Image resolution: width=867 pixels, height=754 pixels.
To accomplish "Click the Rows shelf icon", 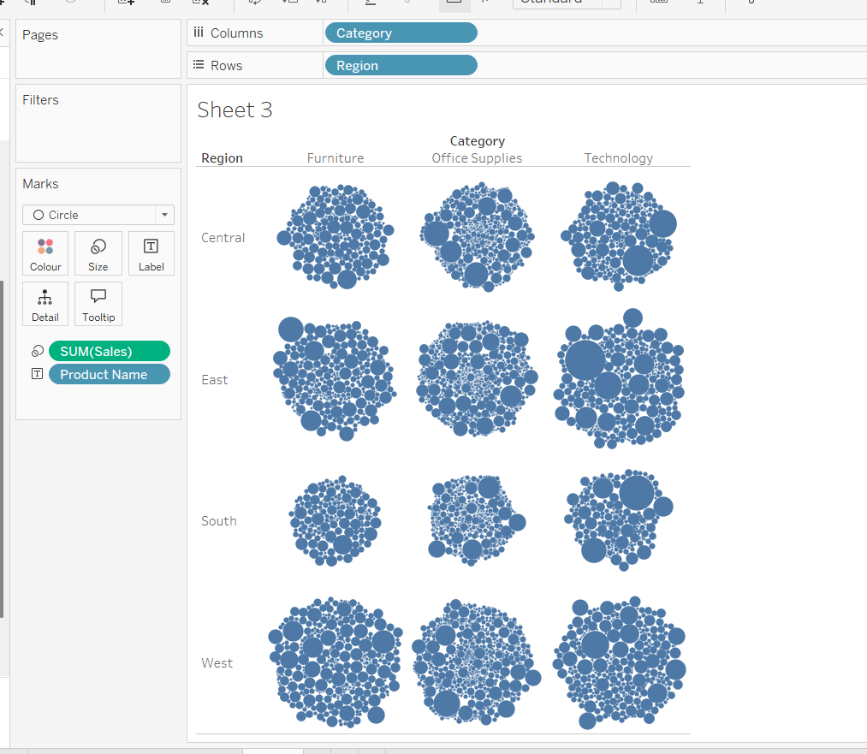I will click(x=199, y=66).
